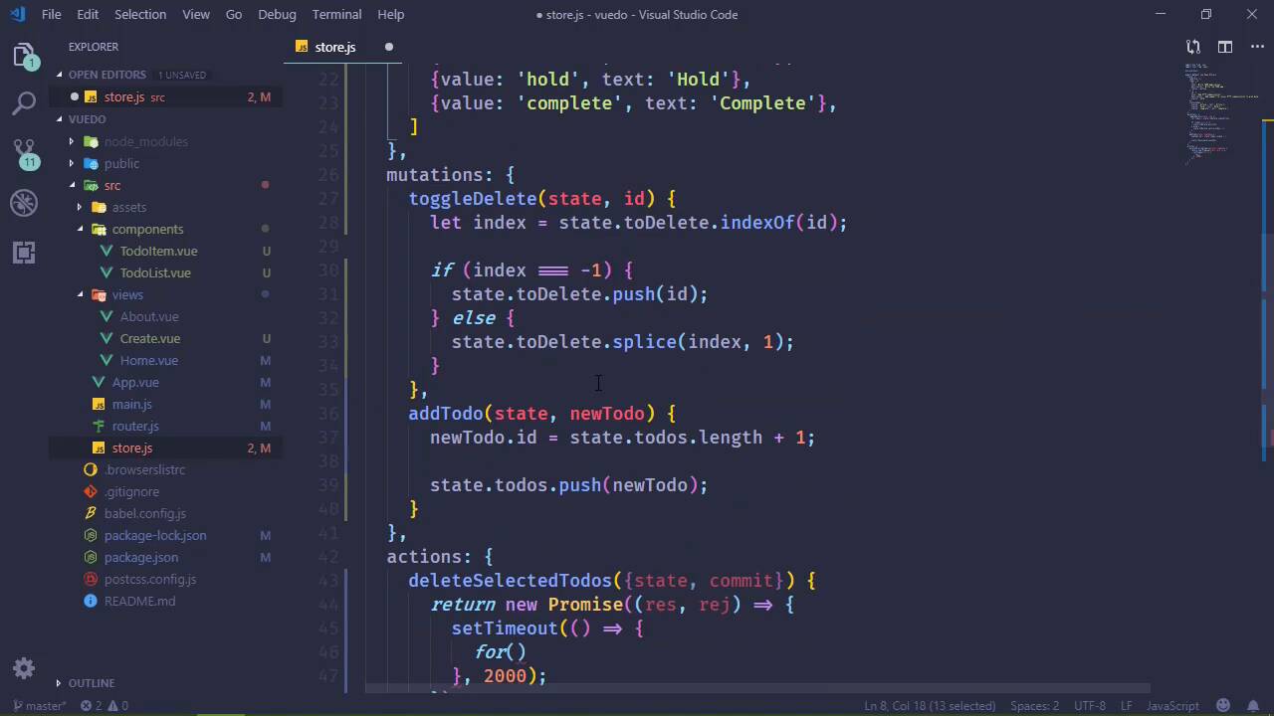This screenshot has width=1274, height=716.
Task: Open the Terminal menu
Action: click(x=336, y=14)
